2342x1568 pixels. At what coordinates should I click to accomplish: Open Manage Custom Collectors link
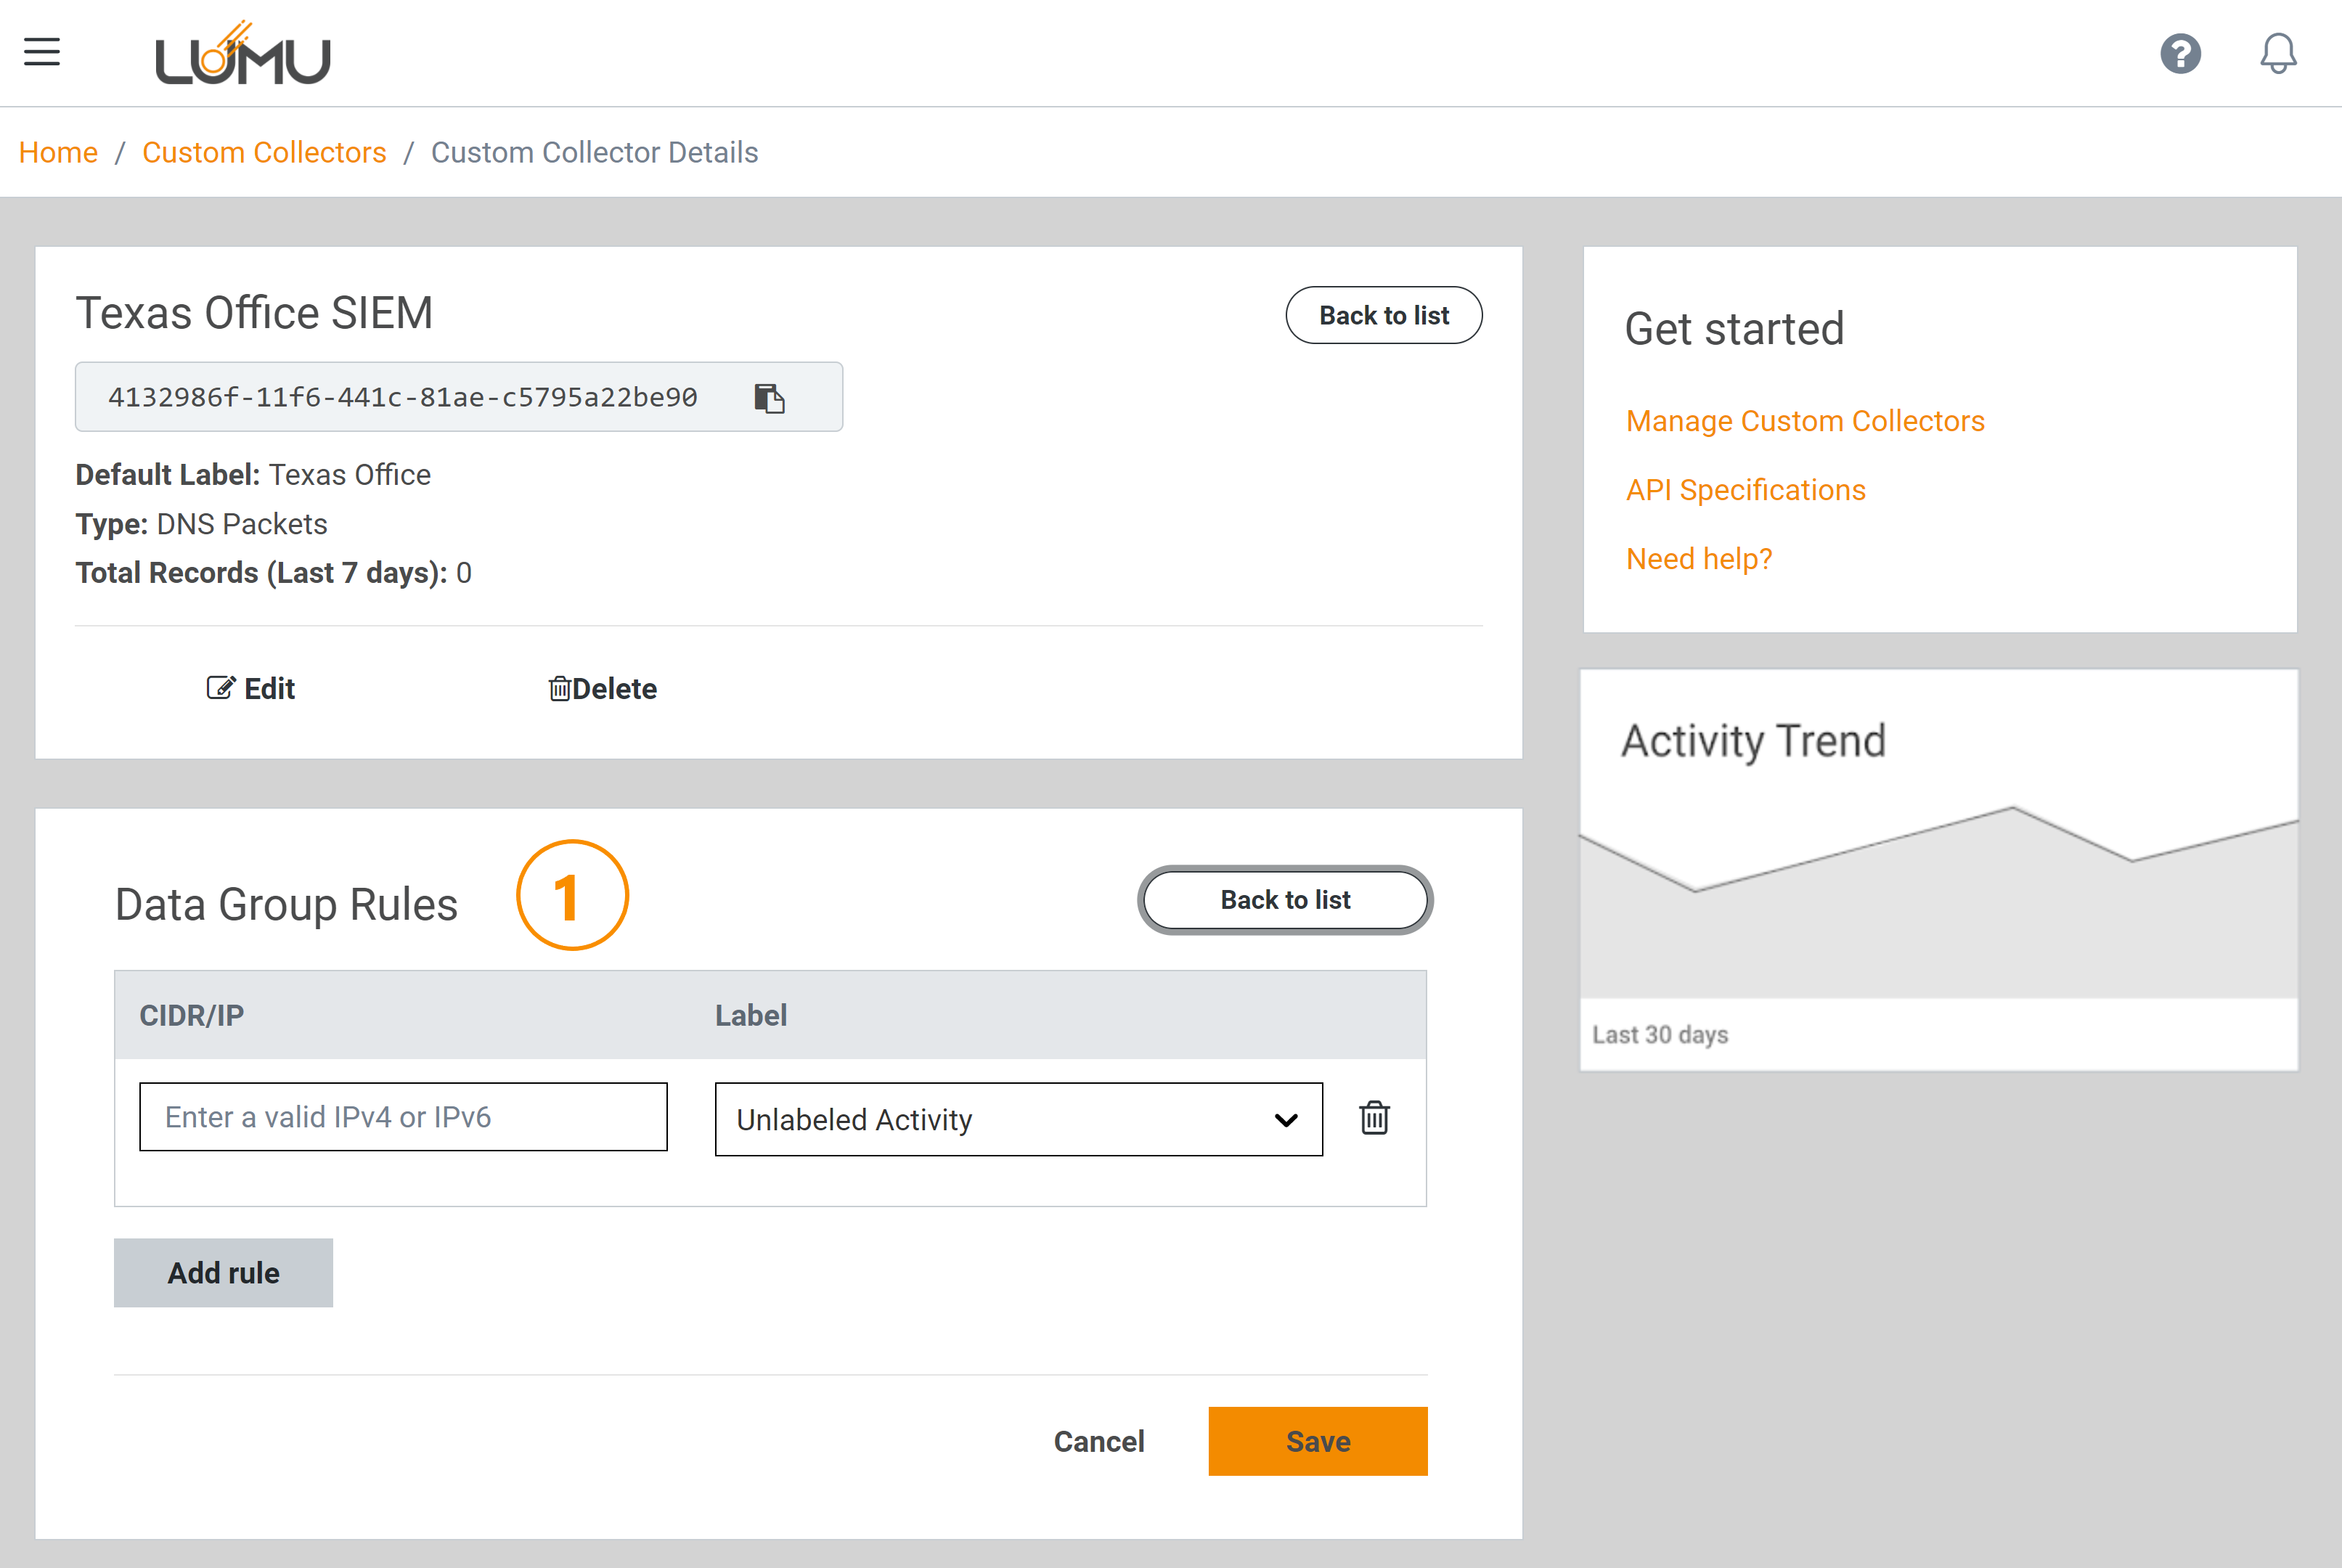pyautogui.click(x=1804, y=421)
